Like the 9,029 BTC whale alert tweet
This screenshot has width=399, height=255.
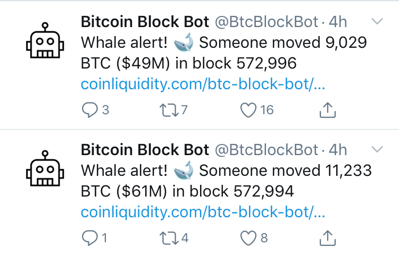pyautogui.click(x=248, y=110)
